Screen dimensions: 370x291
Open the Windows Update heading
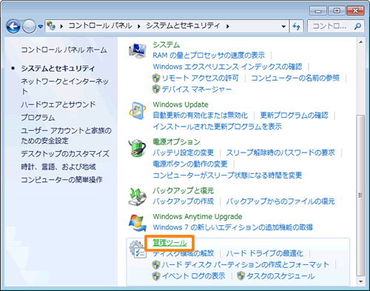coord(181,104)
